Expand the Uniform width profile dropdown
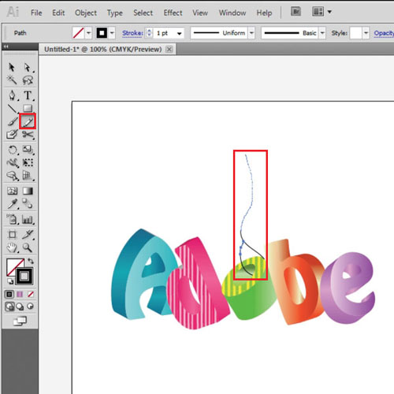The image size is (394, 394). (251, 33)
